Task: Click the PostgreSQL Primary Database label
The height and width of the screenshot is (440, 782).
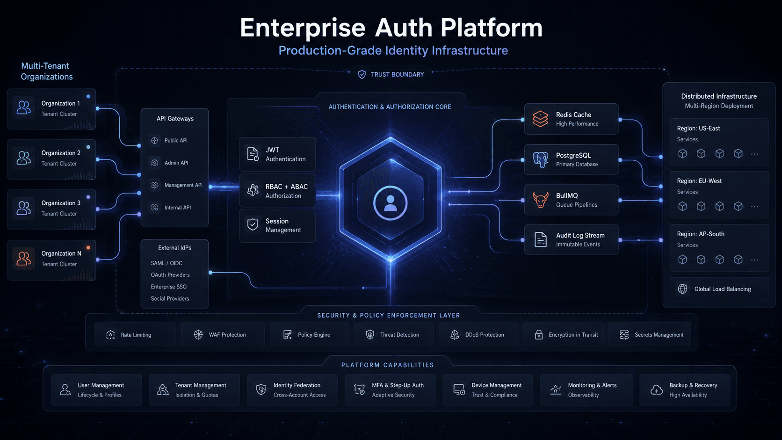Action: click(x=577, y=165)
